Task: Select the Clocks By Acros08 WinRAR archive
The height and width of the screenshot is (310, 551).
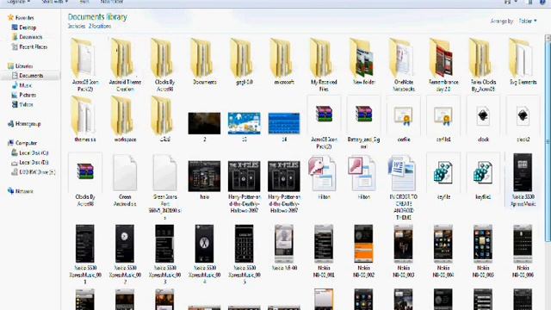Action: click(84, 180)
